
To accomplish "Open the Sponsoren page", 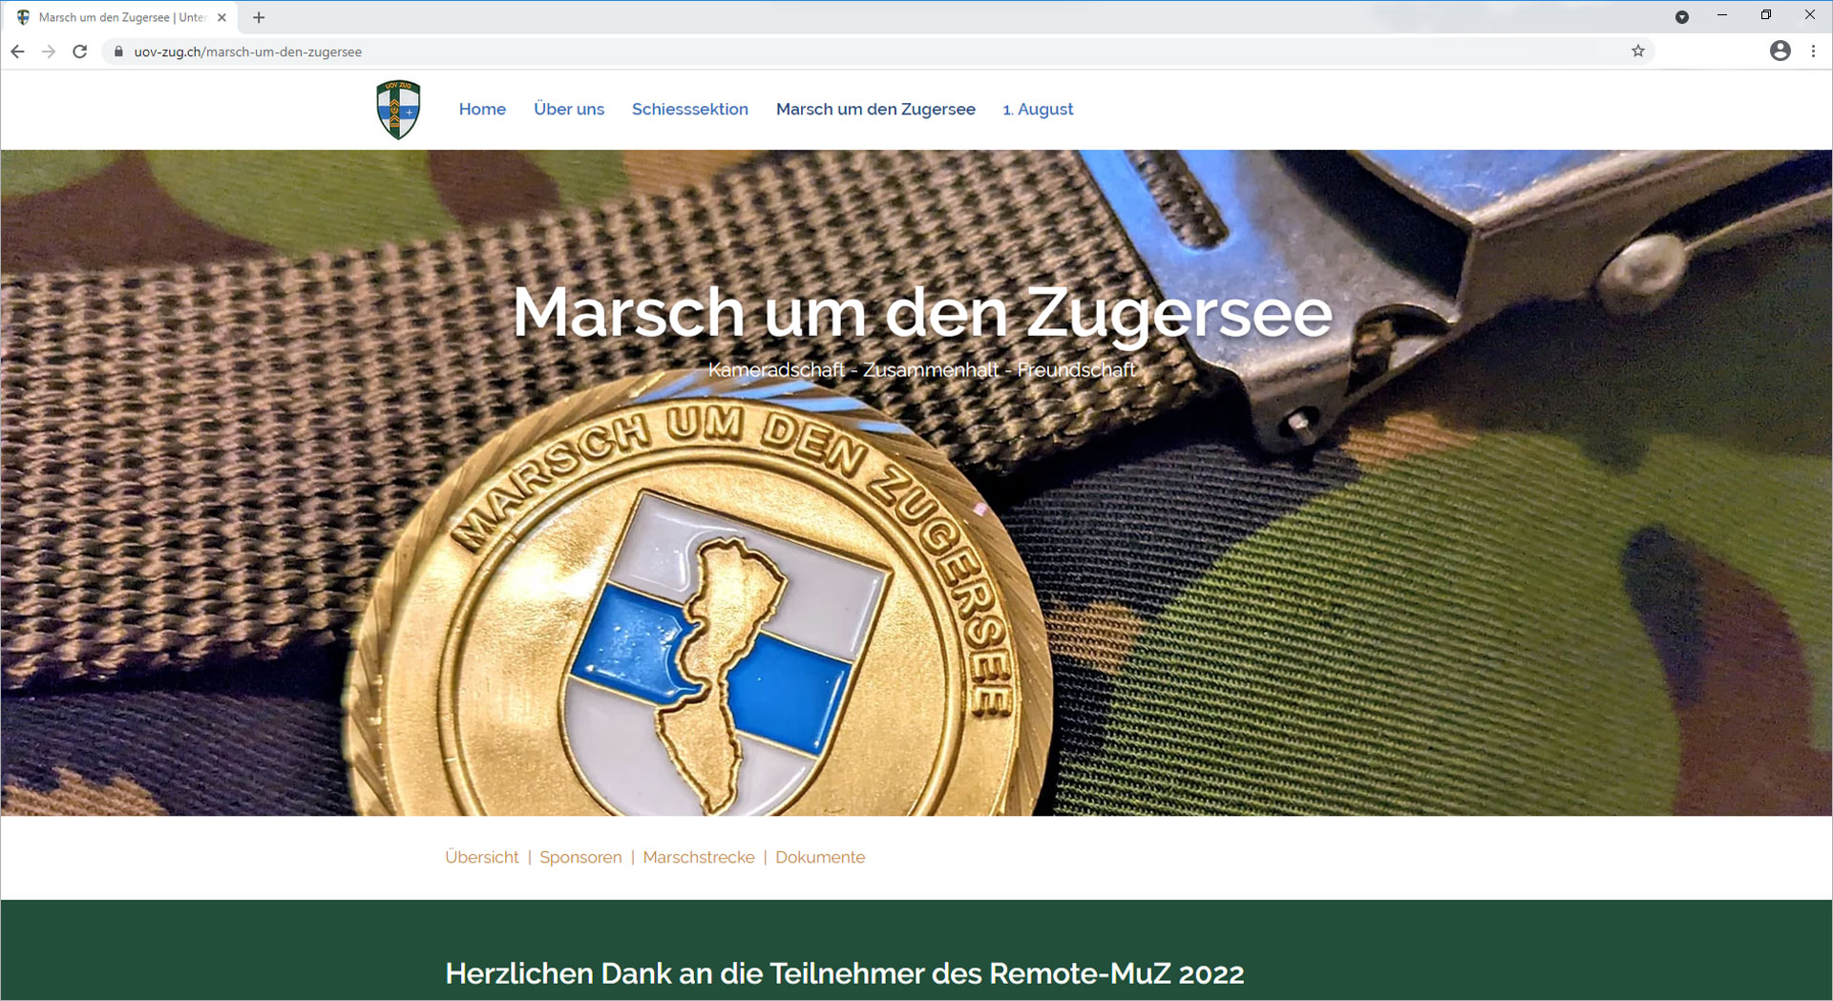I will coord(579,857).
